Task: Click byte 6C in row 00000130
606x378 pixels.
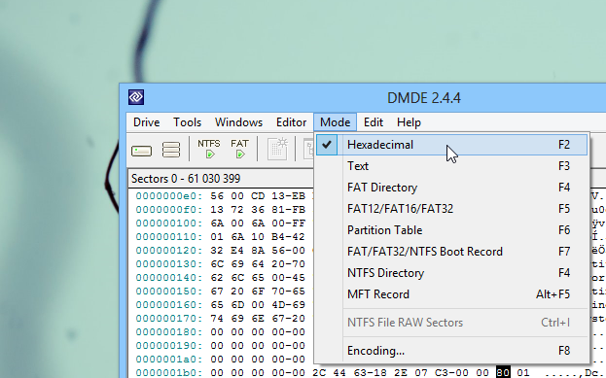Action: click(217, 264)
